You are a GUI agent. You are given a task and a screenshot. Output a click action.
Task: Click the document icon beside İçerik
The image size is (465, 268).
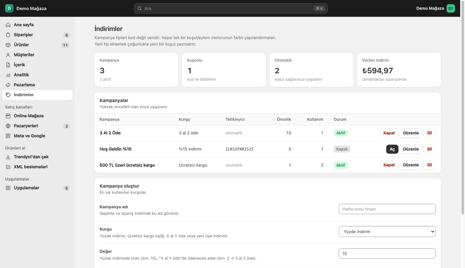8,65
